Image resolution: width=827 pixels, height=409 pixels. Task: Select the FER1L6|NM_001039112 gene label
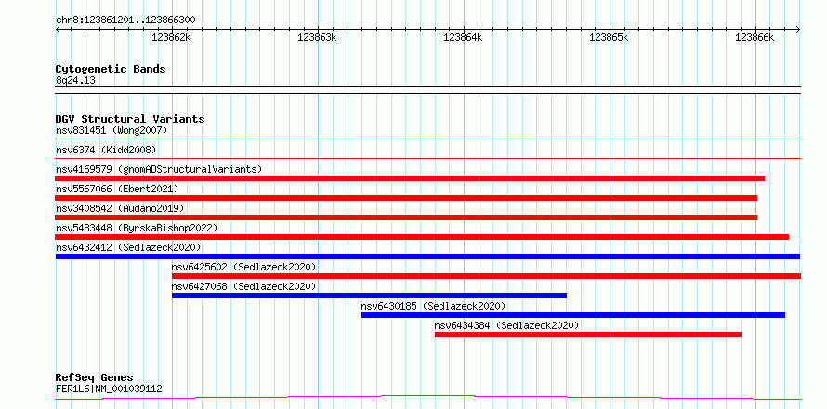coord(109,389)
